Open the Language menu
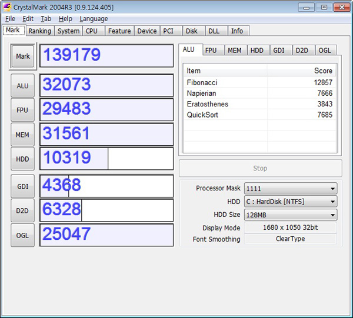 pyautogui.click(x=94, y=19)
